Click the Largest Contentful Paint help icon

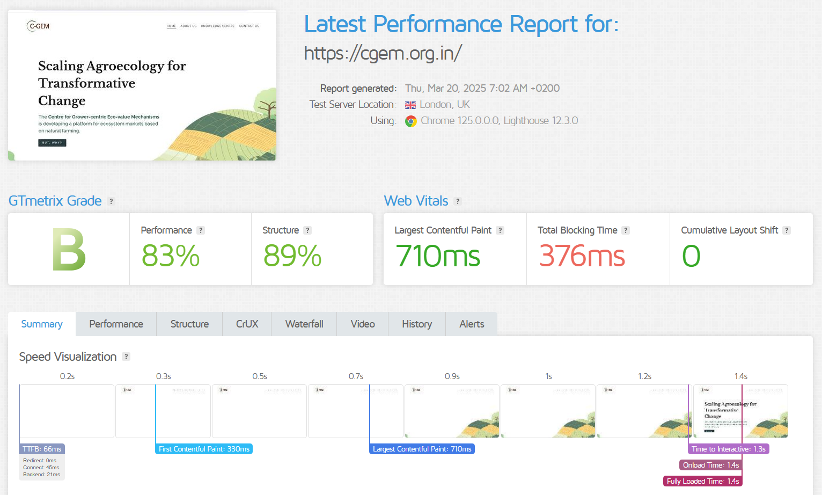click(500, 230)
